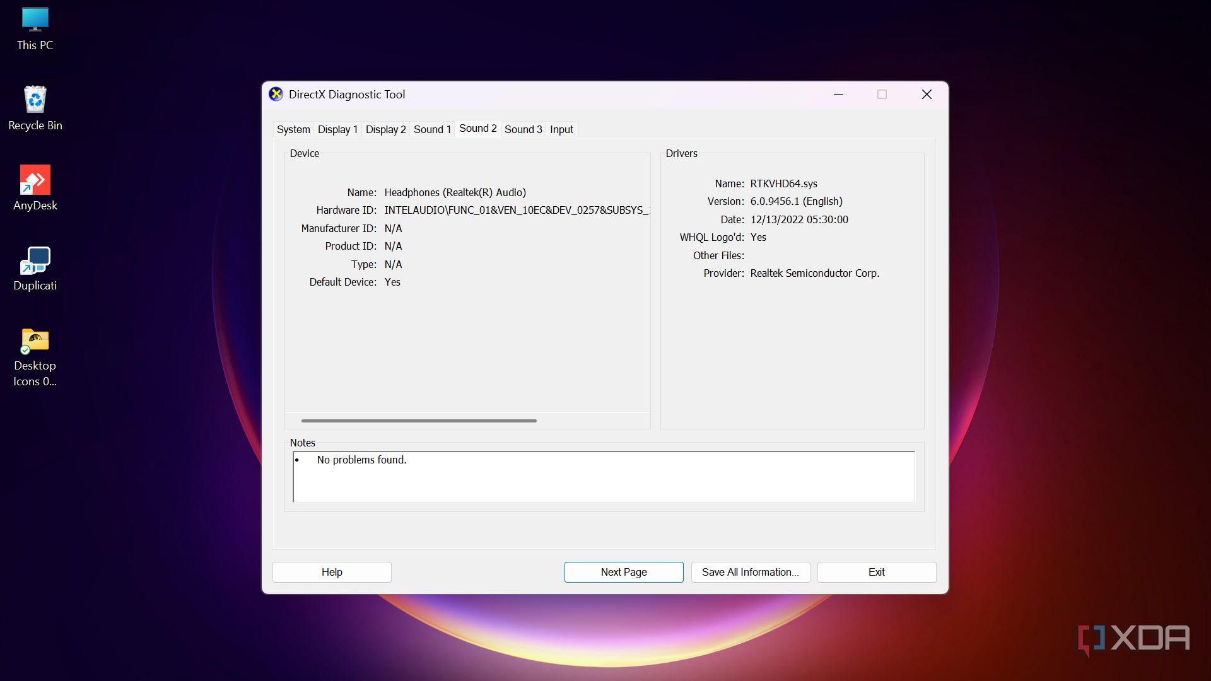Select the Desktop Icons folder

(x=35, y=357)
